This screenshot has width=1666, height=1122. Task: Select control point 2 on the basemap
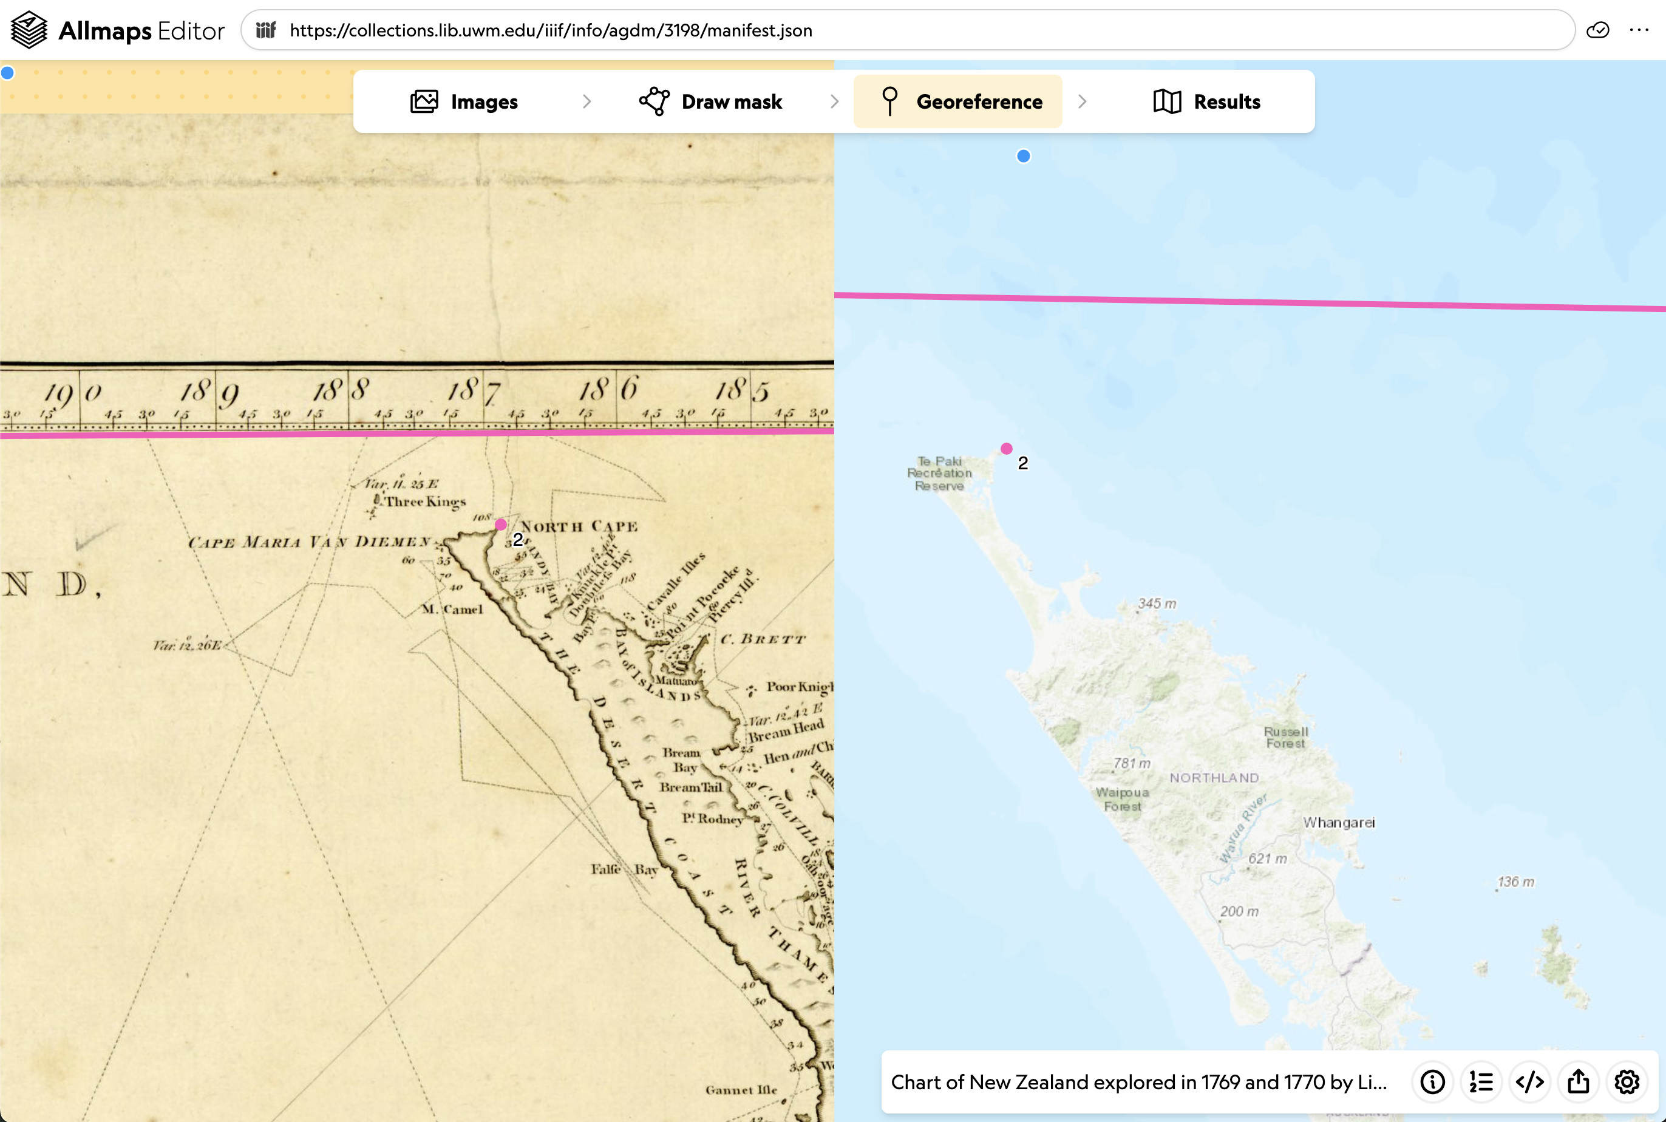pyautogui.click(x=1006, y=449)
